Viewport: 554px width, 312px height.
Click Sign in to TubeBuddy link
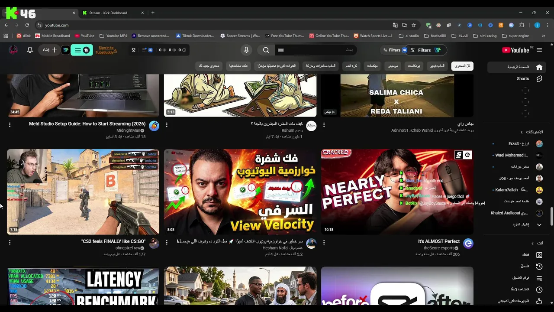pyautogui.click(x=106, y=50)
